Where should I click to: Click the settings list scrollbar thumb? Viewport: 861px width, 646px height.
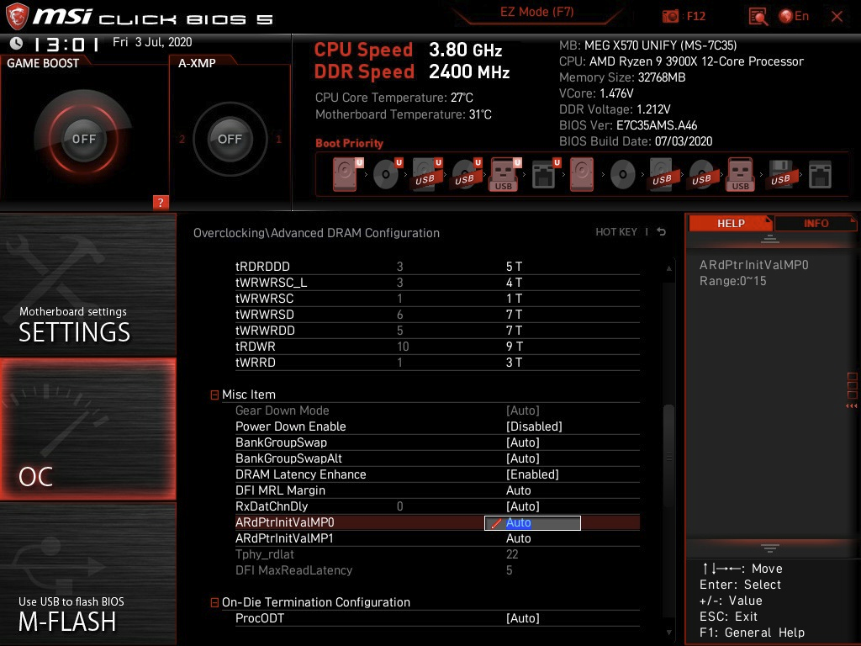pyautogui.click(x=668, y=456)
